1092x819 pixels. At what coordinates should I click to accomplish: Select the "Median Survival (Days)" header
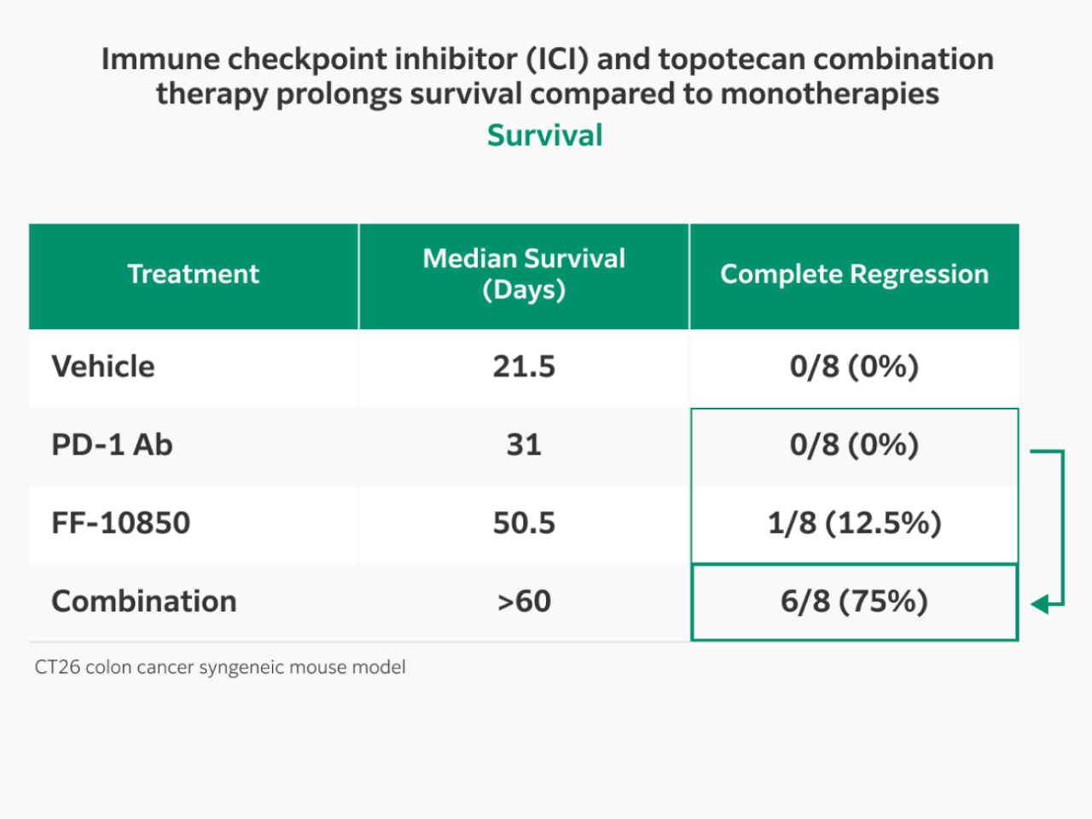click(x=524, y=275)
